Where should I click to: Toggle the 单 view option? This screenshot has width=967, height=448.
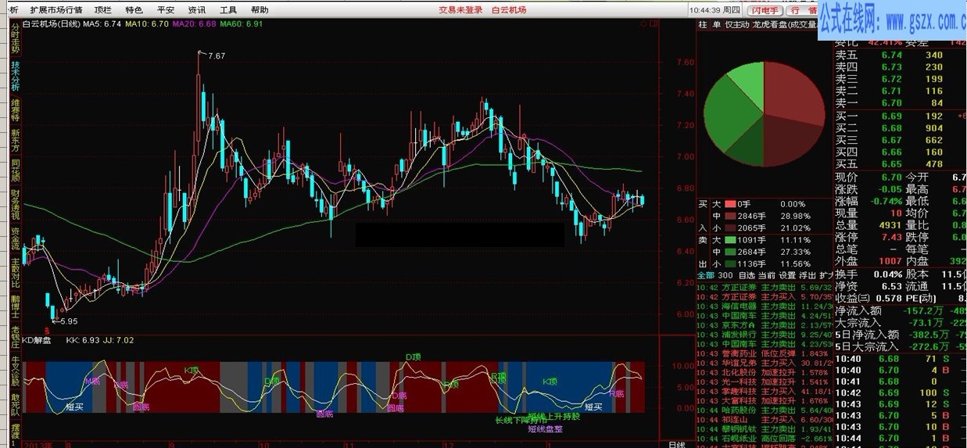(716, 25)
